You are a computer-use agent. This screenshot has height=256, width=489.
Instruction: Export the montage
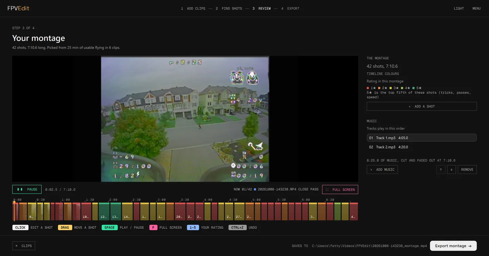[x=453, y=246]
